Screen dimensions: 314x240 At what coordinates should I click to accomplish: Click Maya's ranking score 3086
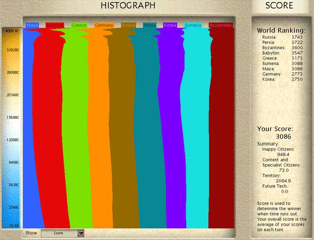pos(297,69)
